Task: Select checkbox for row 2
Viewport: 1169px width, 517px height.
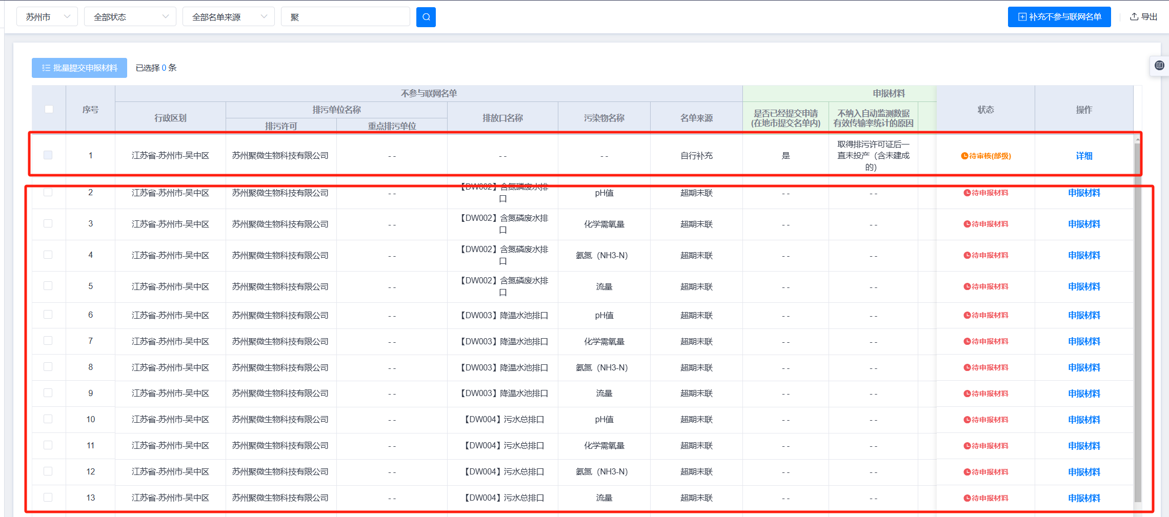Action: 48,192
